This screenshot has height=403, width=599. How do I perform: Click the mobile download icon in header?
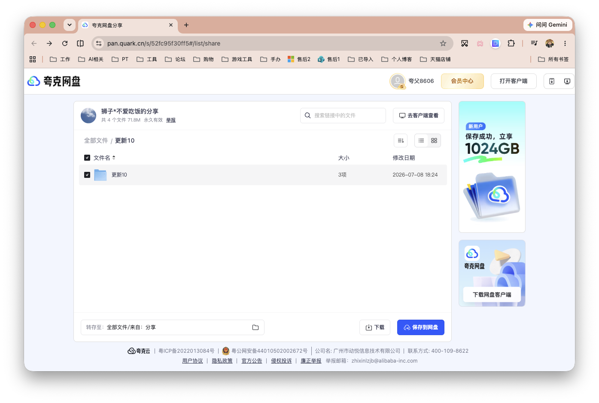tap(552, 81)
